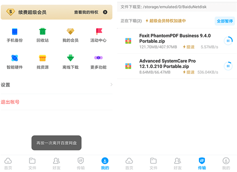237x172 pixels.
Task: Switch to 好友 tab in right screen
Action: (x=178, y=164)
